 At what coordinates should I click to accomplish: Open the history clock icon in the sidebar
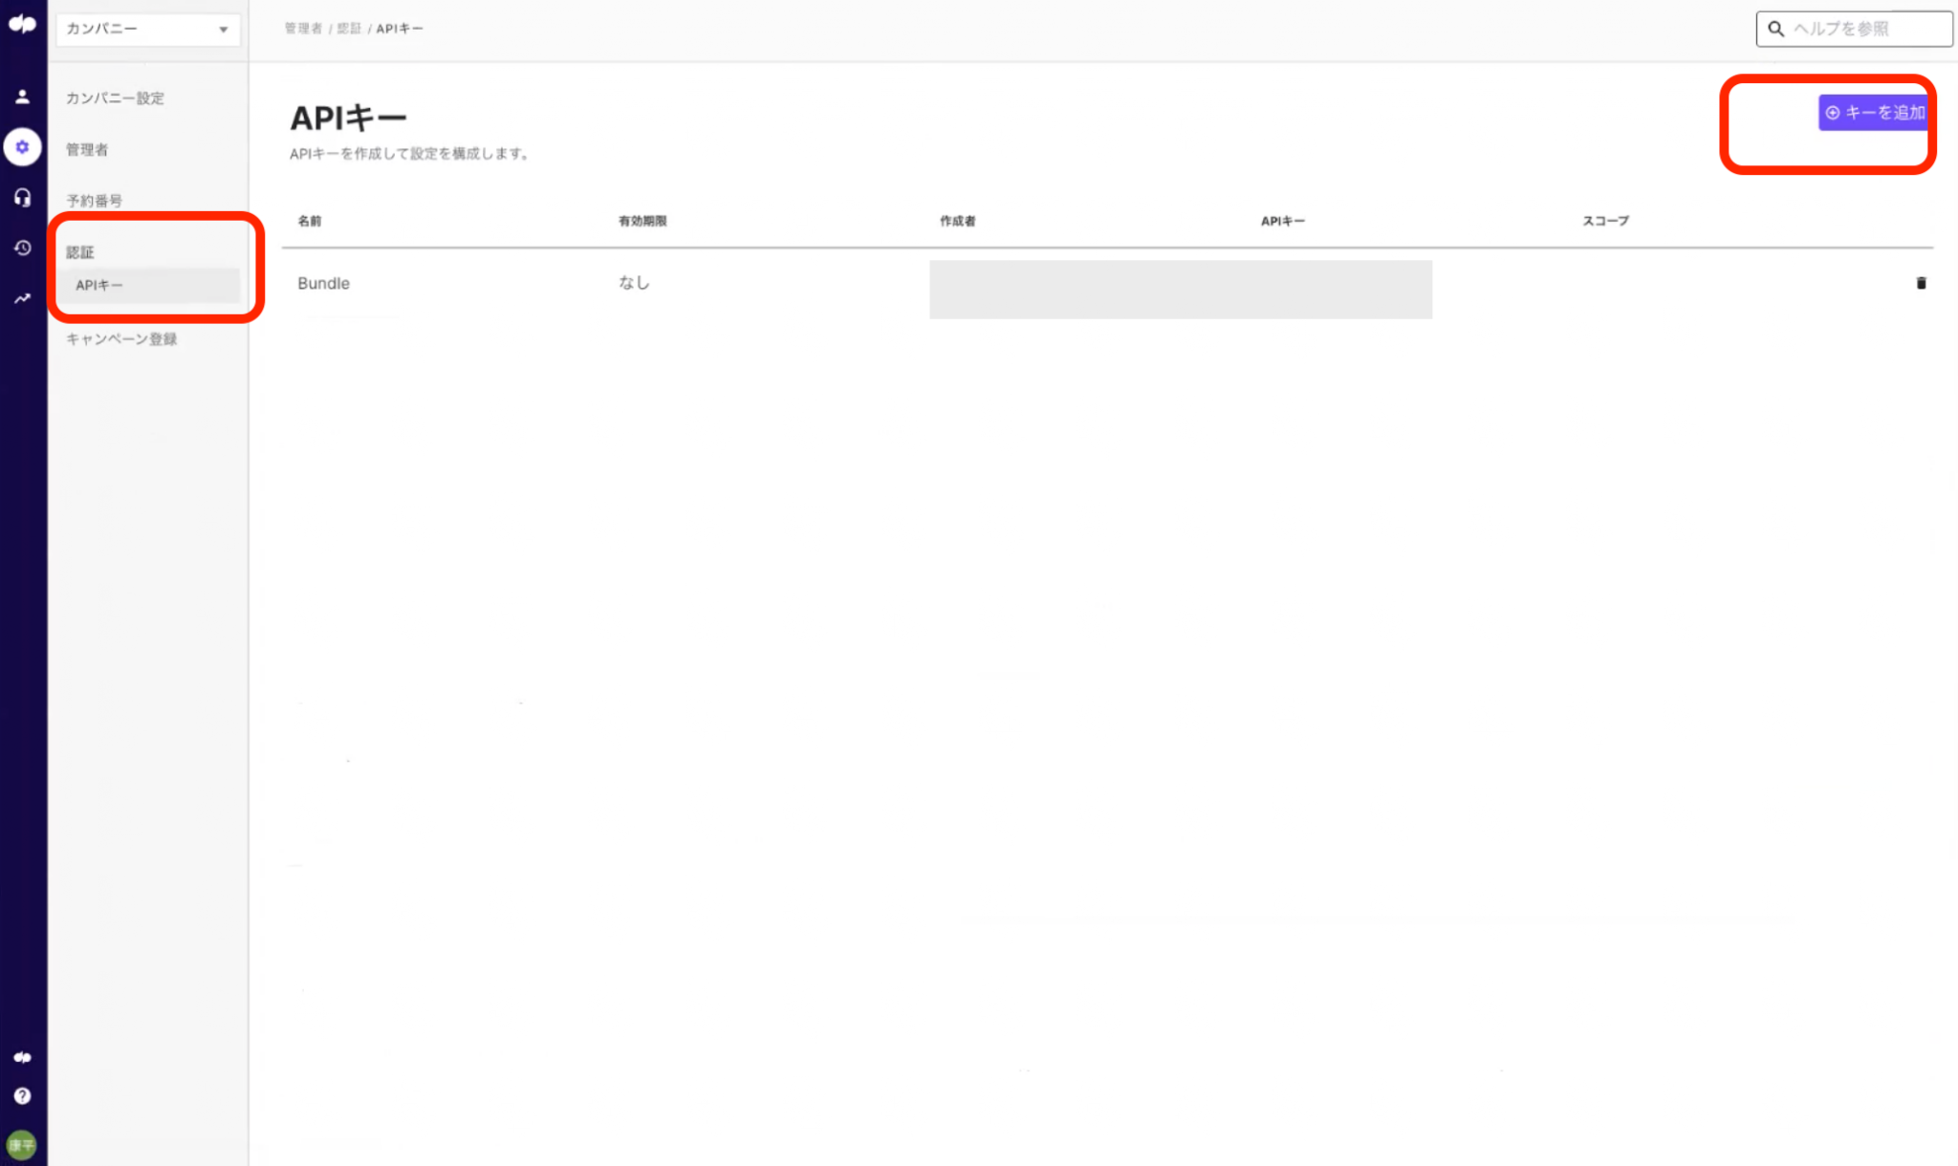tap(22, 248)
